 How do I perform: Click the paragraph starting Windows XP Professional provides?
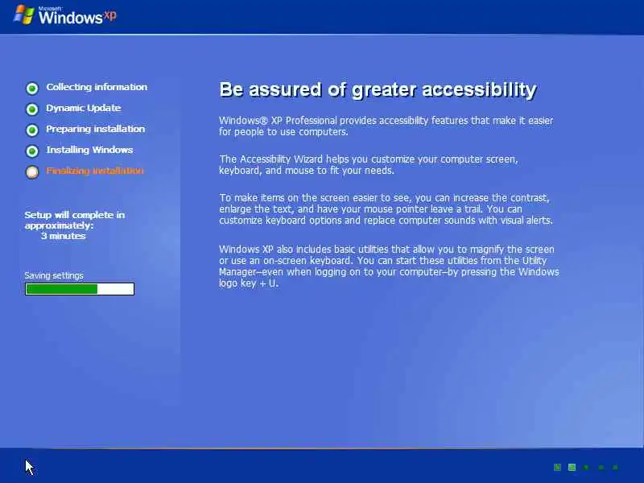386,126
